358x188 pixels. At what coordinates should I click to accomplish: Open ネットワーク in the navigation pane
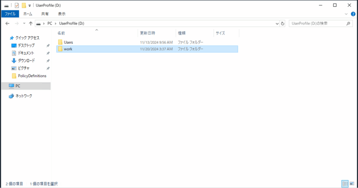click(23, 96)
